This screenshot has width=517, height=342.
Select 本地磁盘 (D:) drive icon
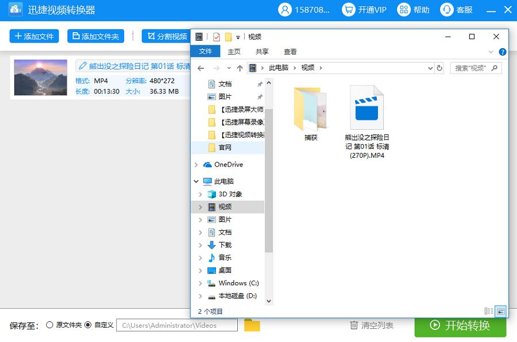tap(211, 297)
